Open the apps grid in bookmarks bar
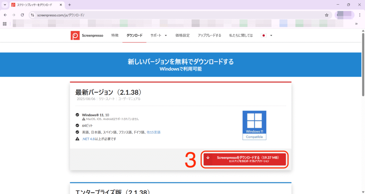The image size is (365, 194). [x=5, y=24]
